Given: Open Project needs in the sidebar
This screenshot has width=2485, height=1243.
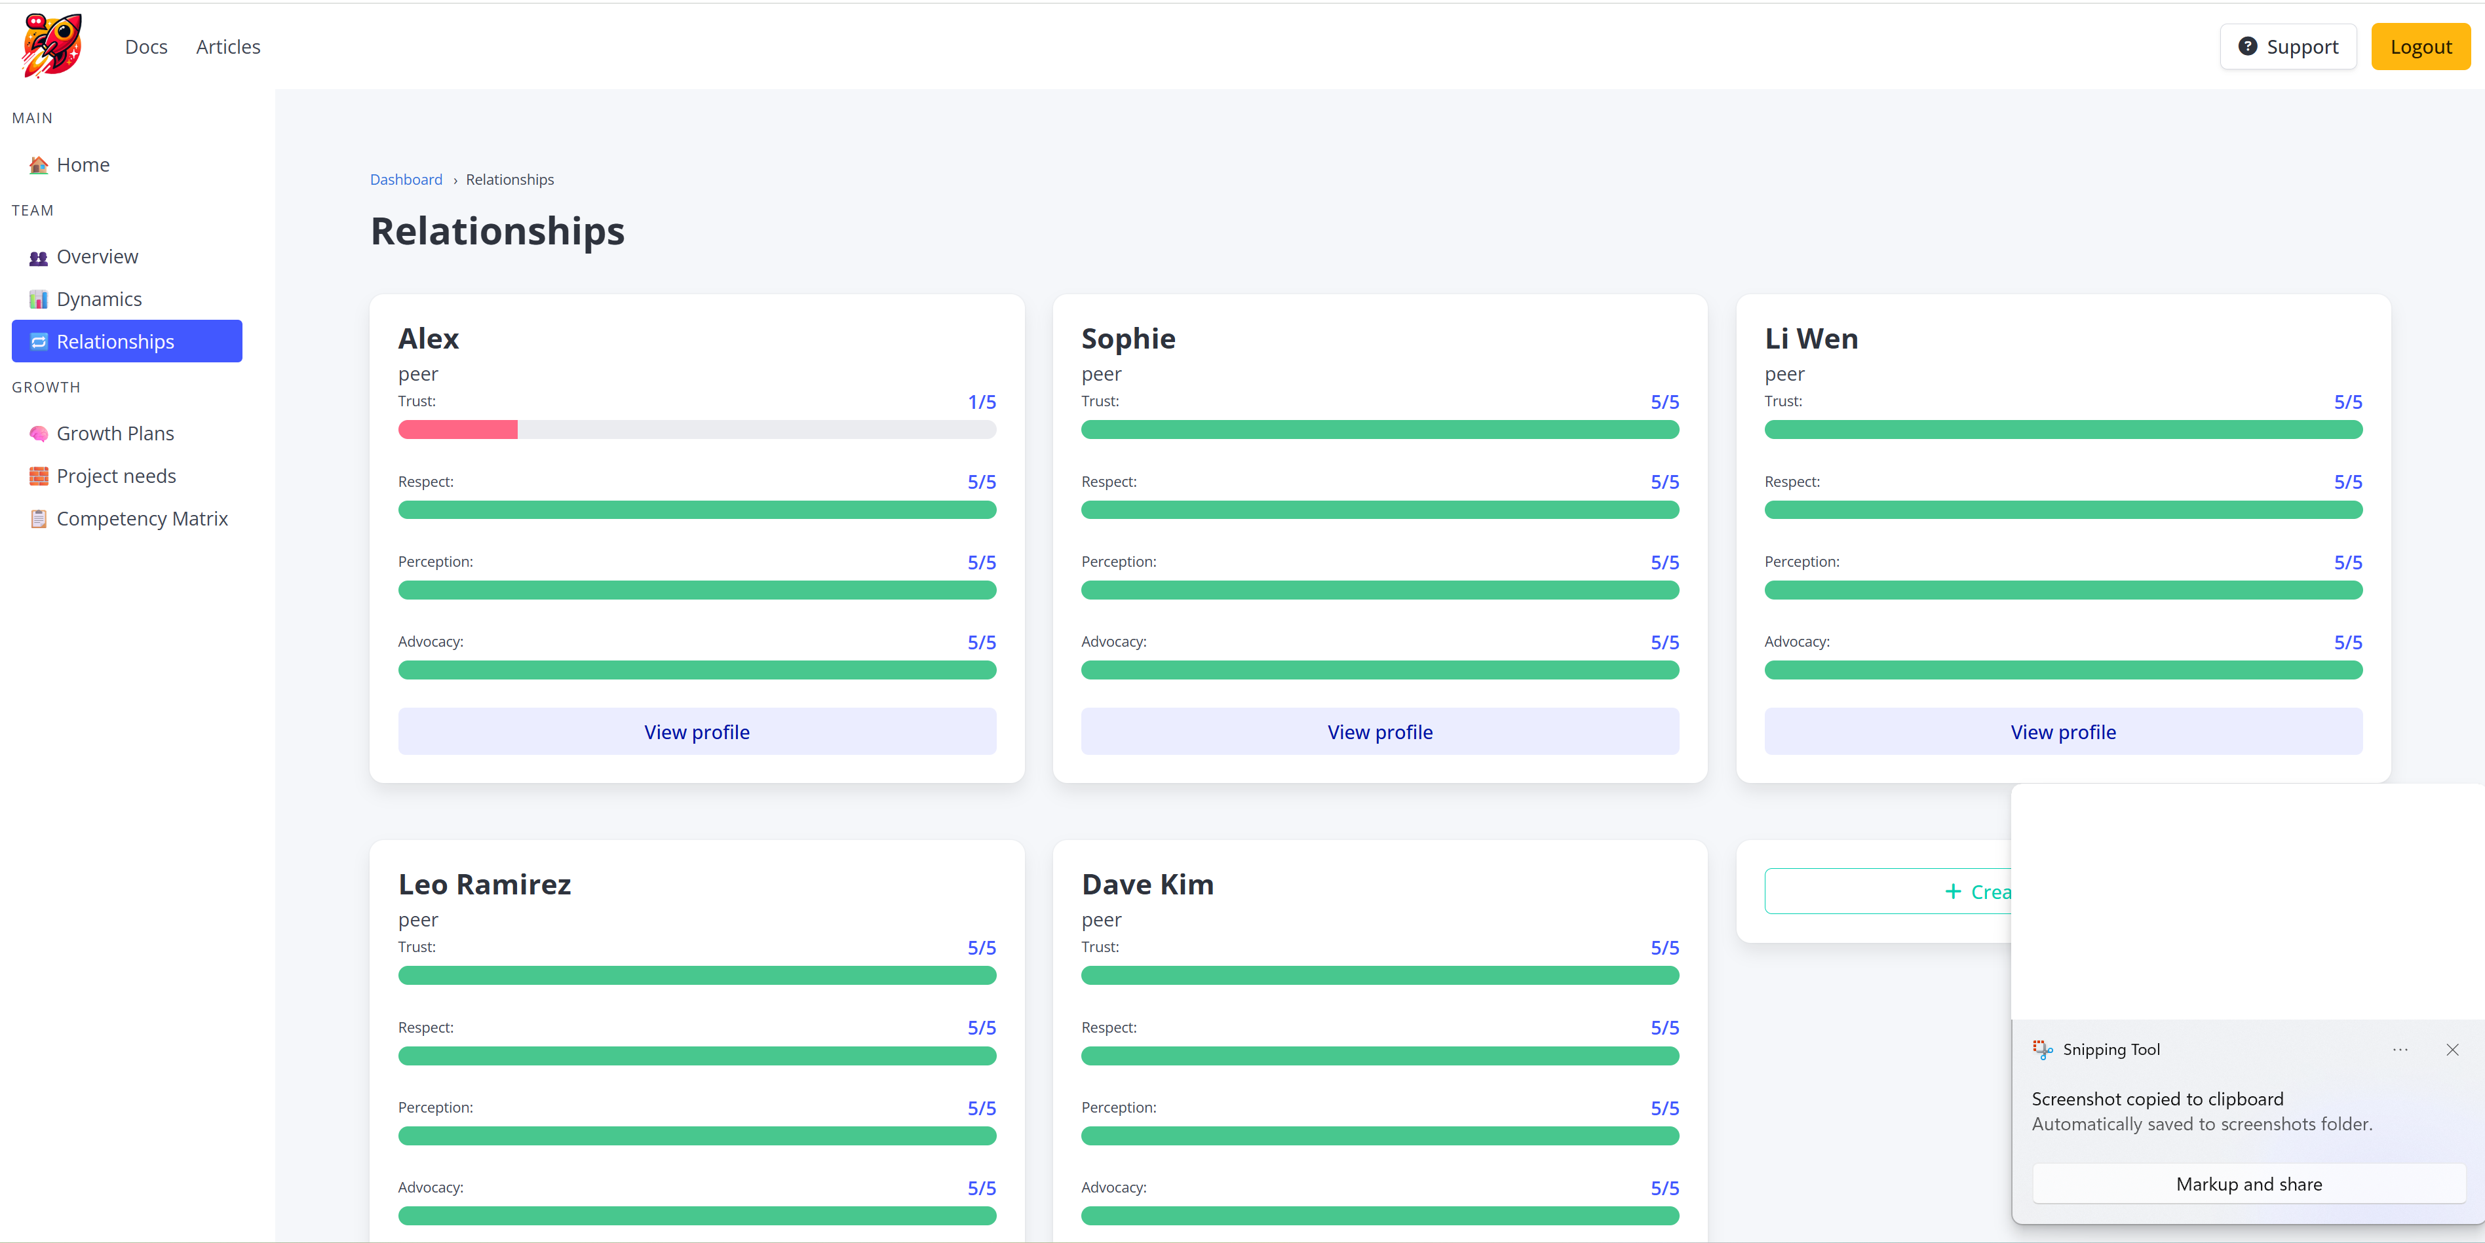Looking at the screenshot, I should click(126, 476).
